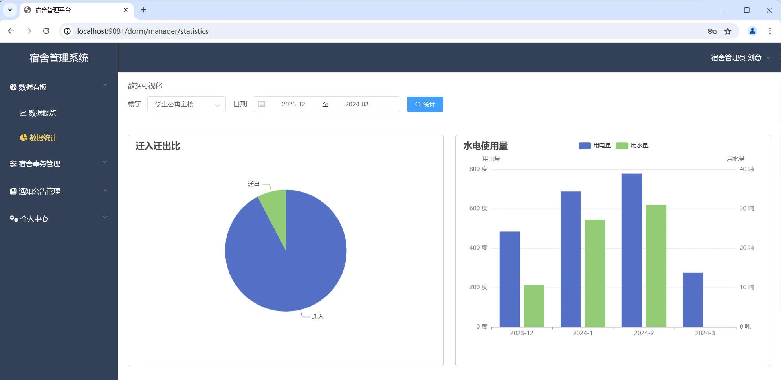
Task: Hide the 迁出 slice via its pie label
Action: coord(254,183)
